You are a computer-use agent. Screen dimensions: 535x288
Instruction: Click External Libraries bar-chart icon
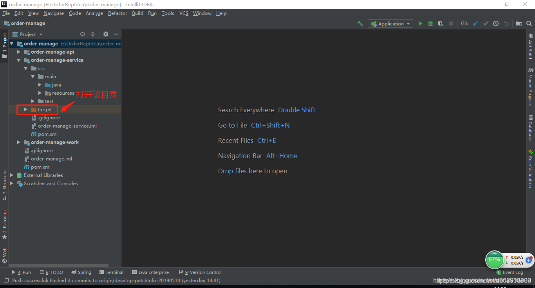[x=20, y=175]
